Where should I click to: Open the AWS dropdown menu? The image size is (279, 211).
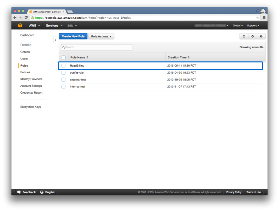(x=35, y=26)
